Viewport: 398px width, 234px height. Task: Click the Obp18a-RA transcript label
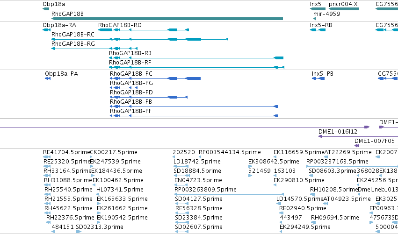[x=59, y=25]
